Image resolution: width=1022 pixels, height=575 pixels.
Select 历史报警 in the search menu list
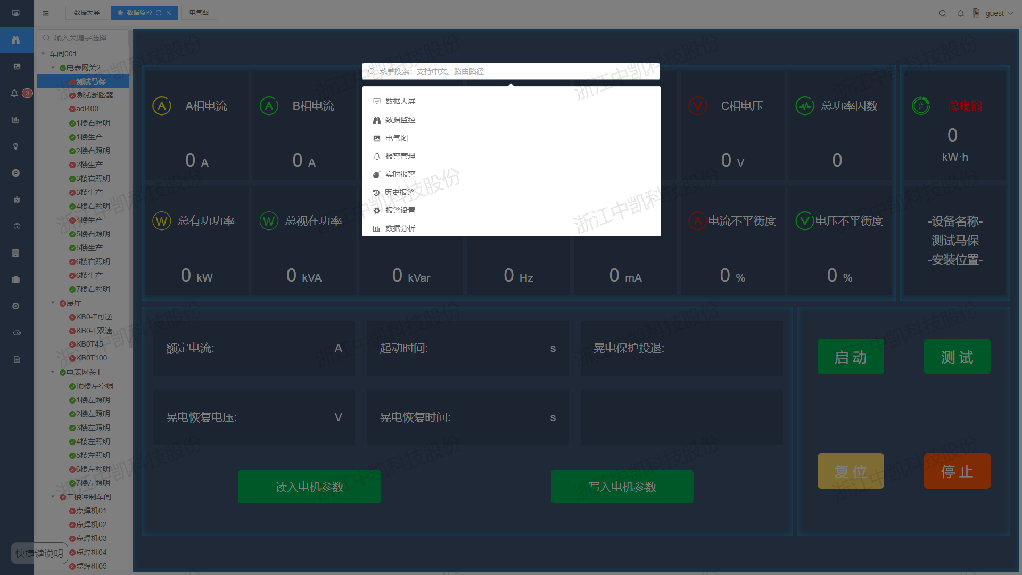(399, 192)
